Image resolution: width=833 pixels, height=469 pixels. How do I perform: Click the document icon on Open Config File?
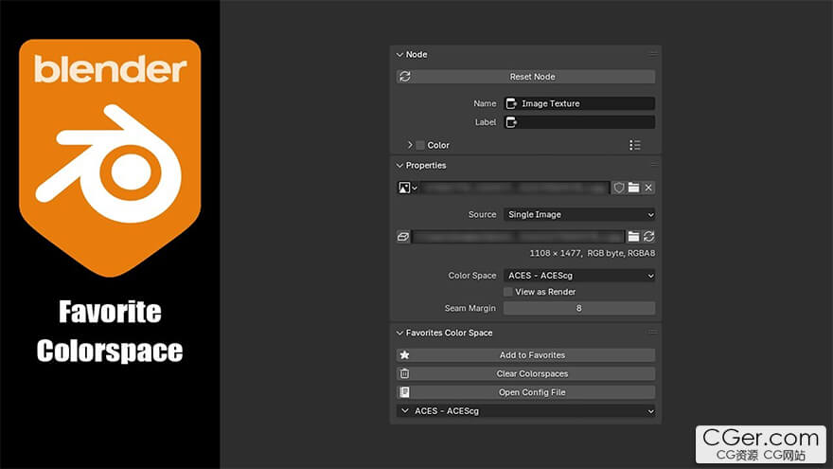click(404, 392)
